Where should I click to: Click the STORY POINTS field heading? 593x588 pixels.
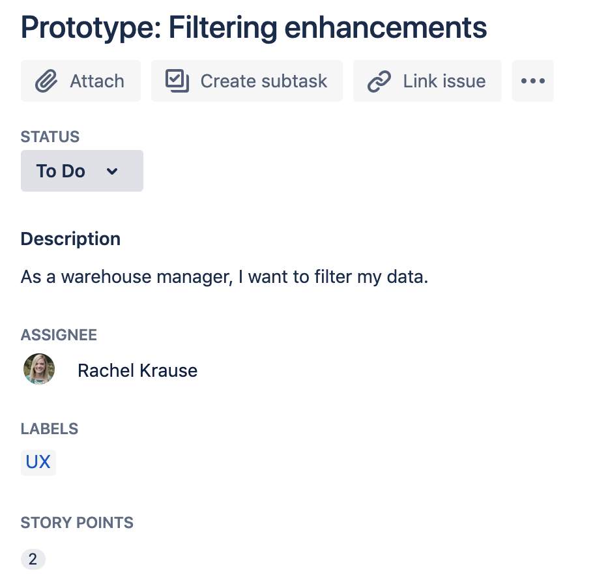(x=77, y=523)
